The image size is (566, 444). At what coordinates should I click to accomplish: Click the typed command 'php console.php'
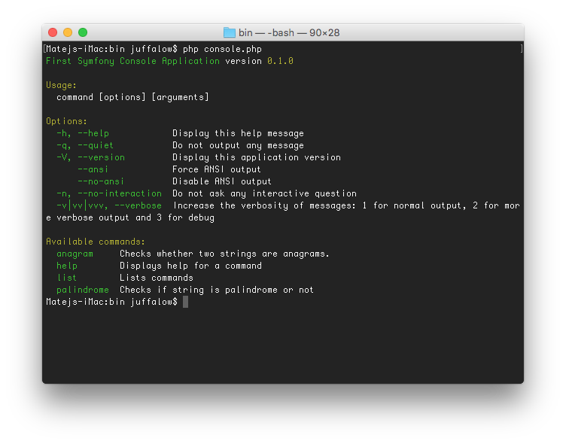pyautogui.click(x=222, y=49)
